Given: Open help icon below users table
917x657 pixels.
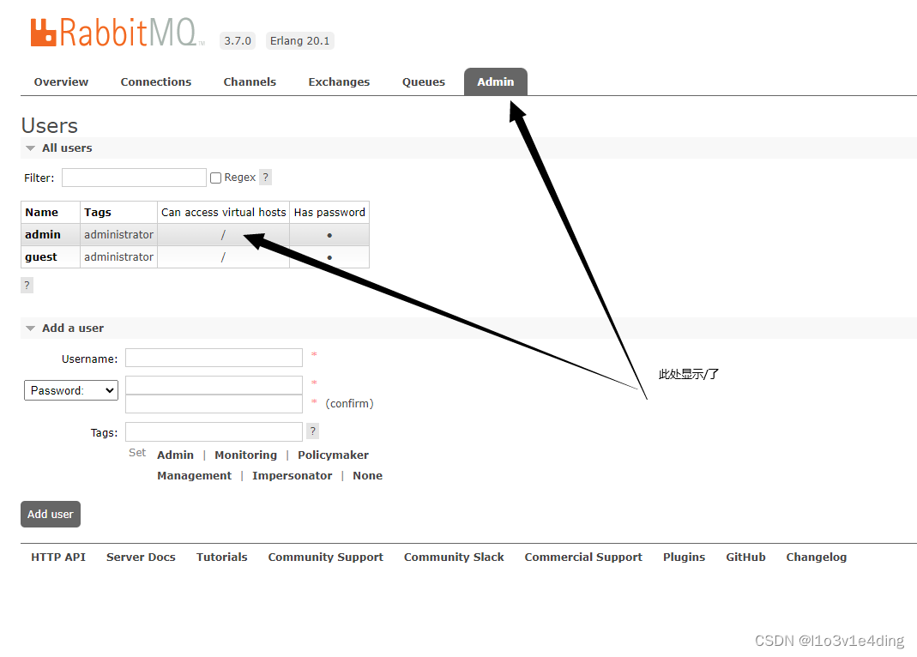Looking at the screenshot, I should tap(27, 286).
